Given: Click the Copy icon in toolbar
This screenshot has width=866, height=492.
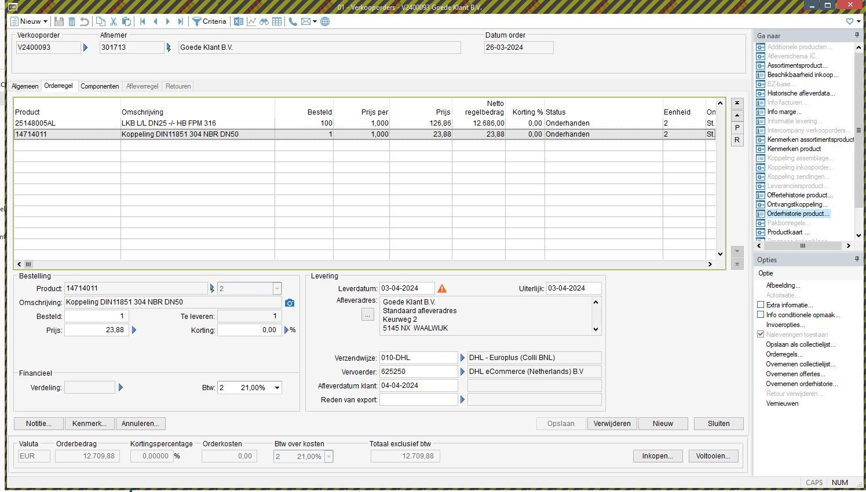Looking at the screenshot, I should click(x=101, y=21).
